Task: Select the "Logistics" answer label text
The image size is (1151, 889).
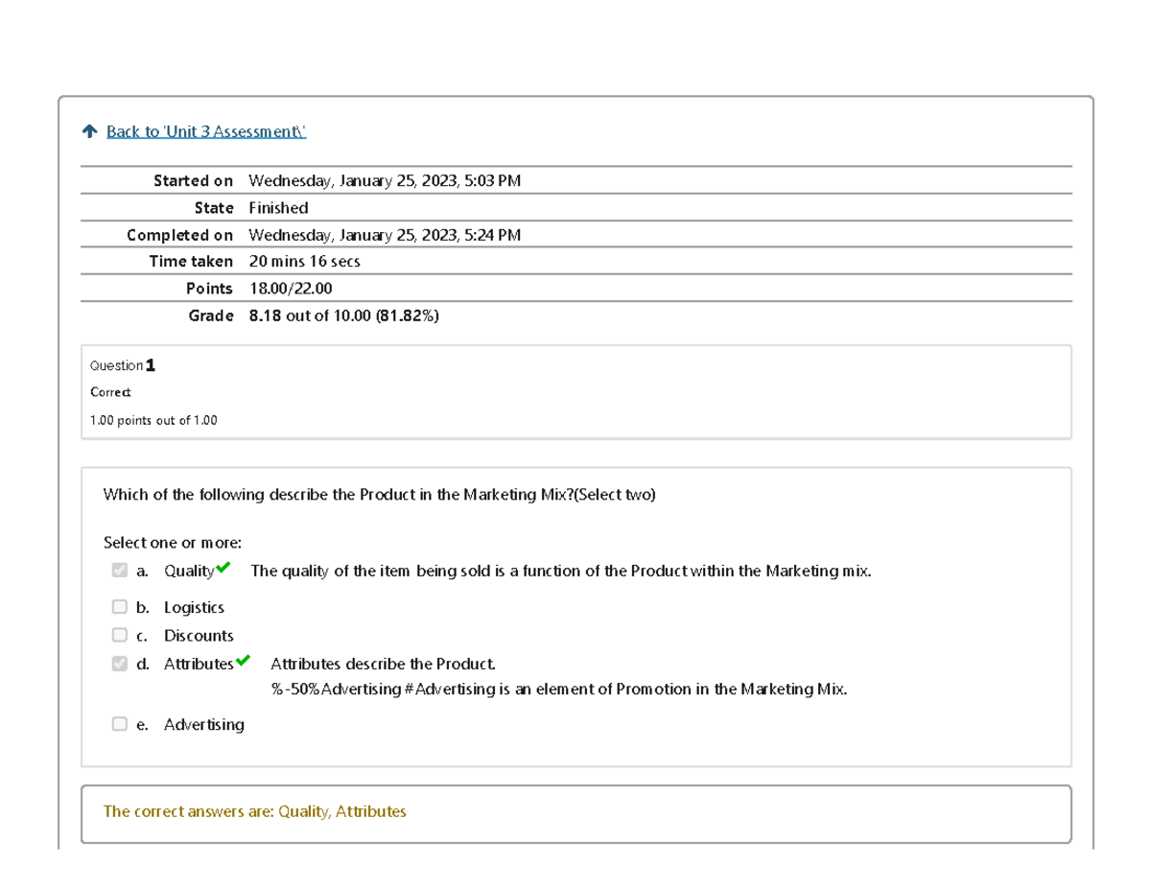Action: [194, 607]
